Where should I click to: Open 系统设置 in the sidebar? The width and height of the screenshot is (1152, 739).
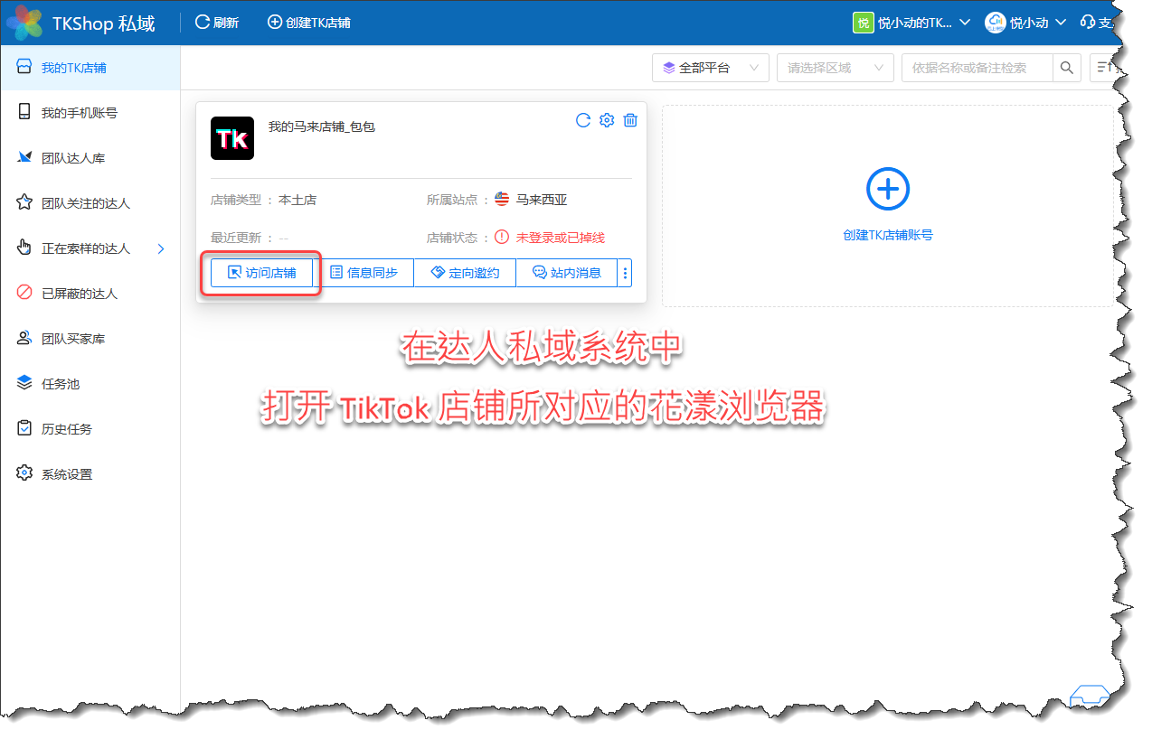pyautogui.click(x=90, y=474)
